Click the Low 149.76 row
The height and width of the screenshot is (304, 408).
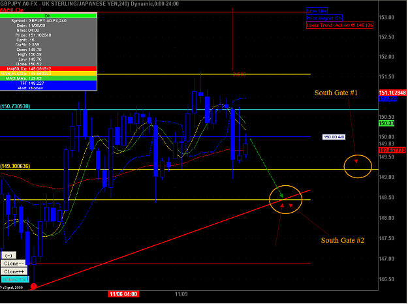[48, 59]
